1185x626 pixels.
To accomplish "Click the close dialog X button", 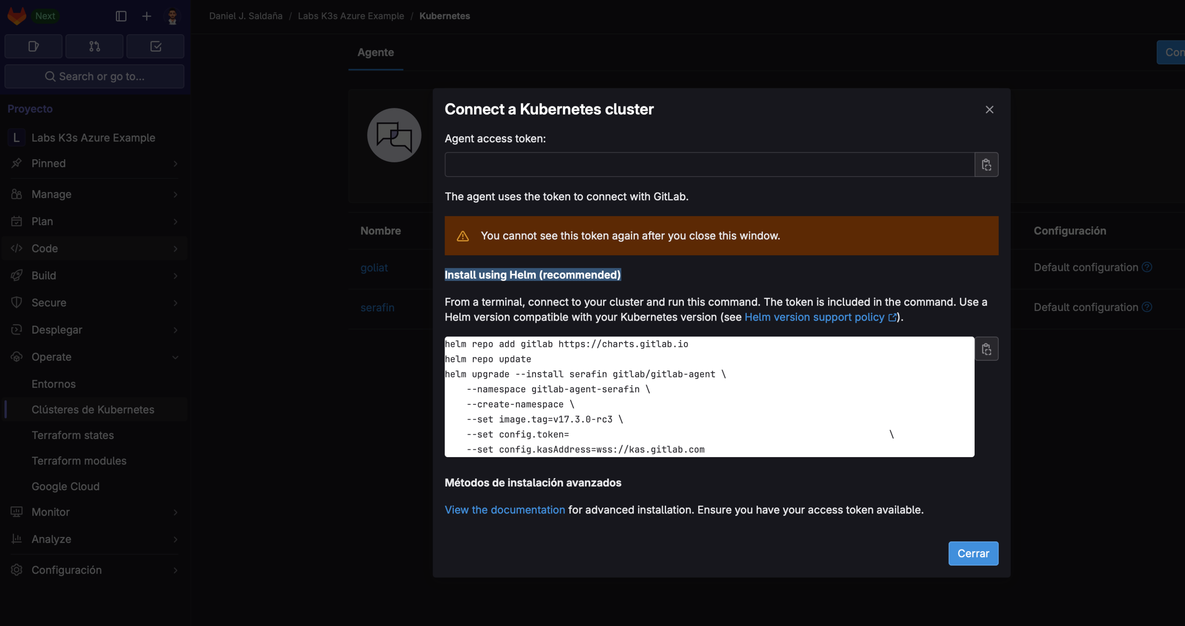I will click(990, 109).
